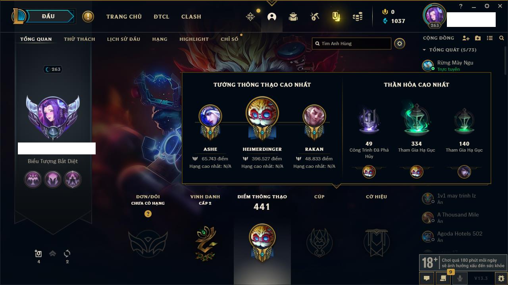
Task: Click the ĐẤU play button
Action: (48, 16)
